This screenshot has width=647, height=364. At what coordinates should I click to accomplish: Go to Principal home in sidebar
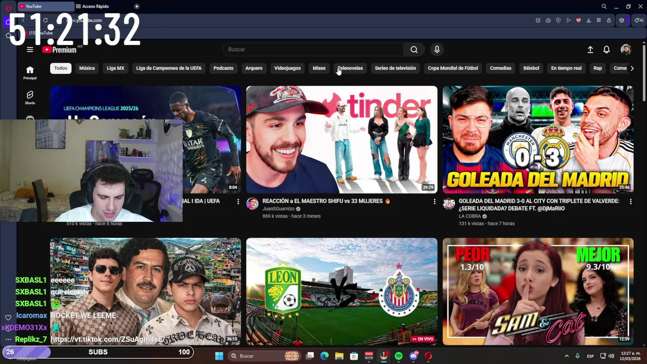(30, 73)
